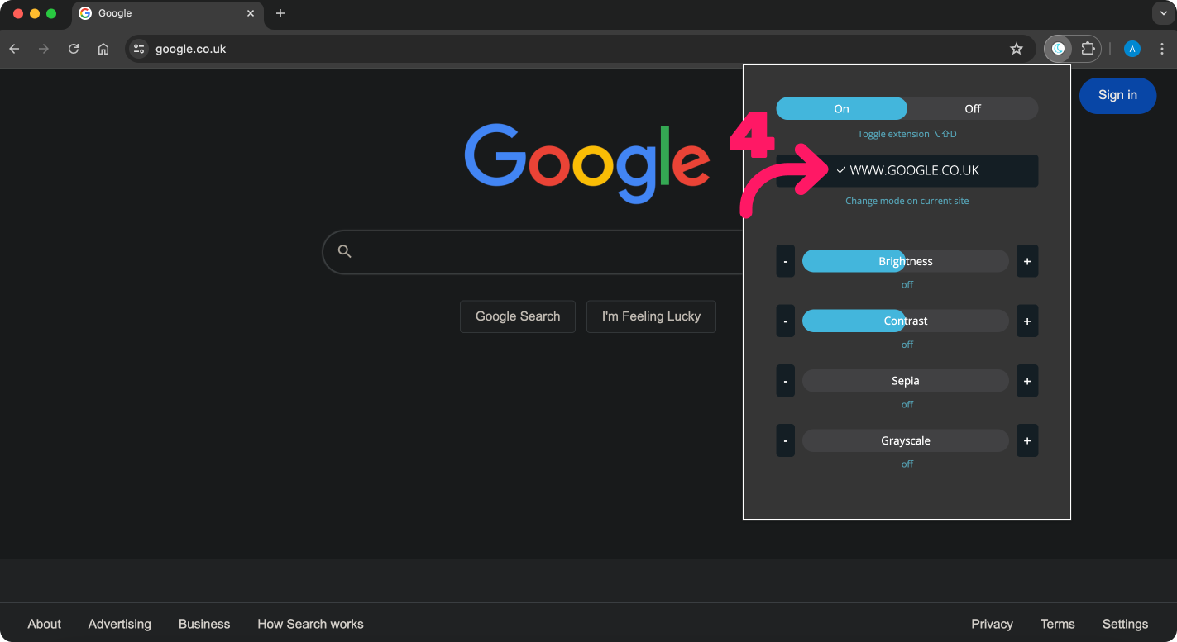Go to the browser home page
The image size is (1177, 642).
coord(103,49)
